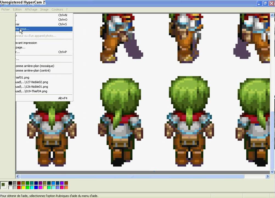Choose the Ctrl+N new file entry
The width and height of the screenshot is (275, 198).
coord(44,15)
